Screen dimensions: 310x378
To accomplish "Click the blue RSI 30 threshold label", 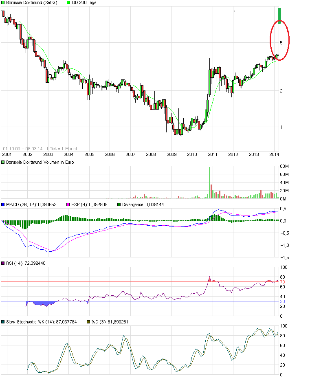I will pyautogui.click(x=282, y=301).
